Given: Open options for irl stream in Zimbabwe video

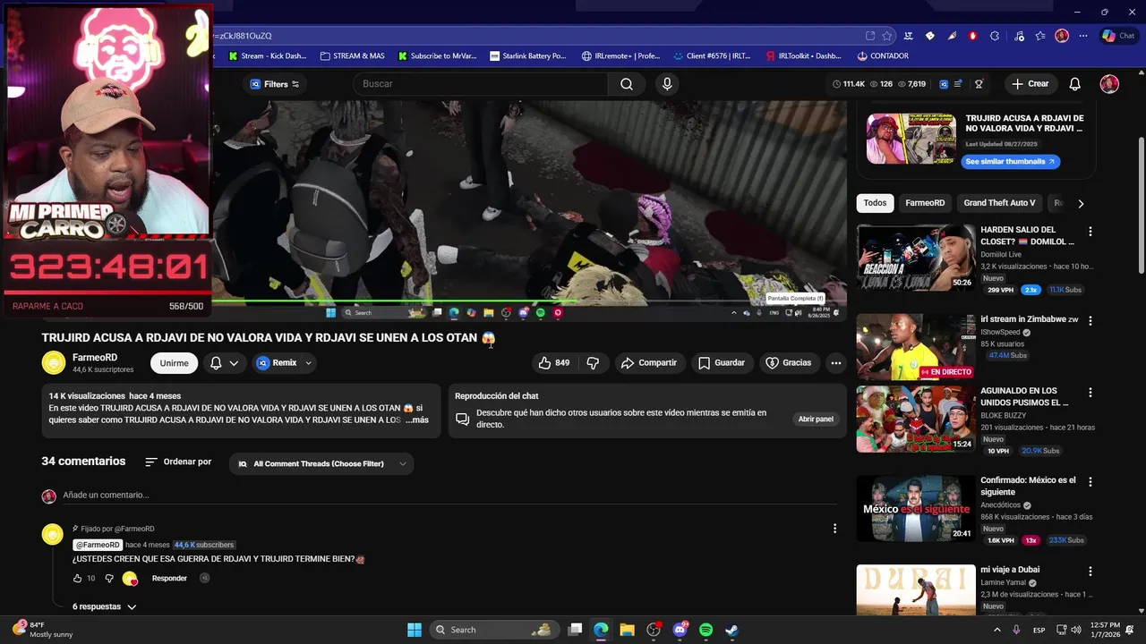Looking at the screenshot, I should point(1090,321).
